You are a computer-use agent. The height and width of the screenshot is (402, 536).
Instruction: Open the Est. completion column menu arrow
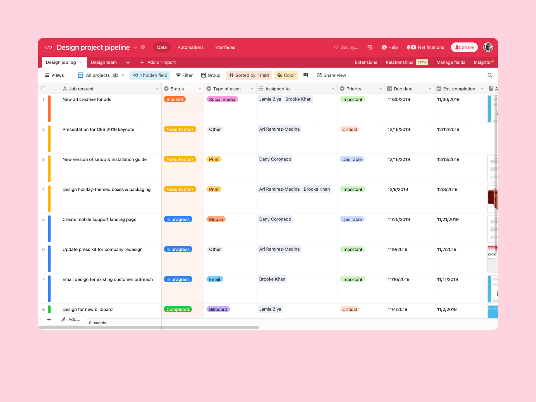coord(482,89)
